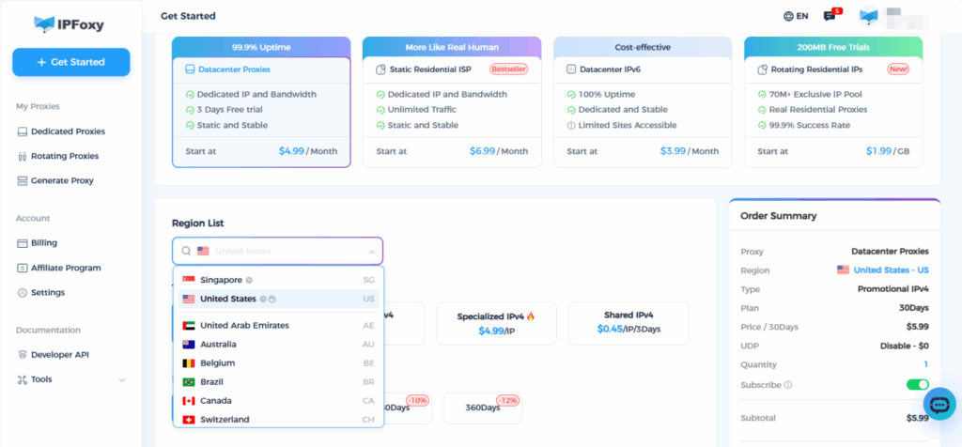
Task: Go to Billing page
Action: tap(44, 243)
